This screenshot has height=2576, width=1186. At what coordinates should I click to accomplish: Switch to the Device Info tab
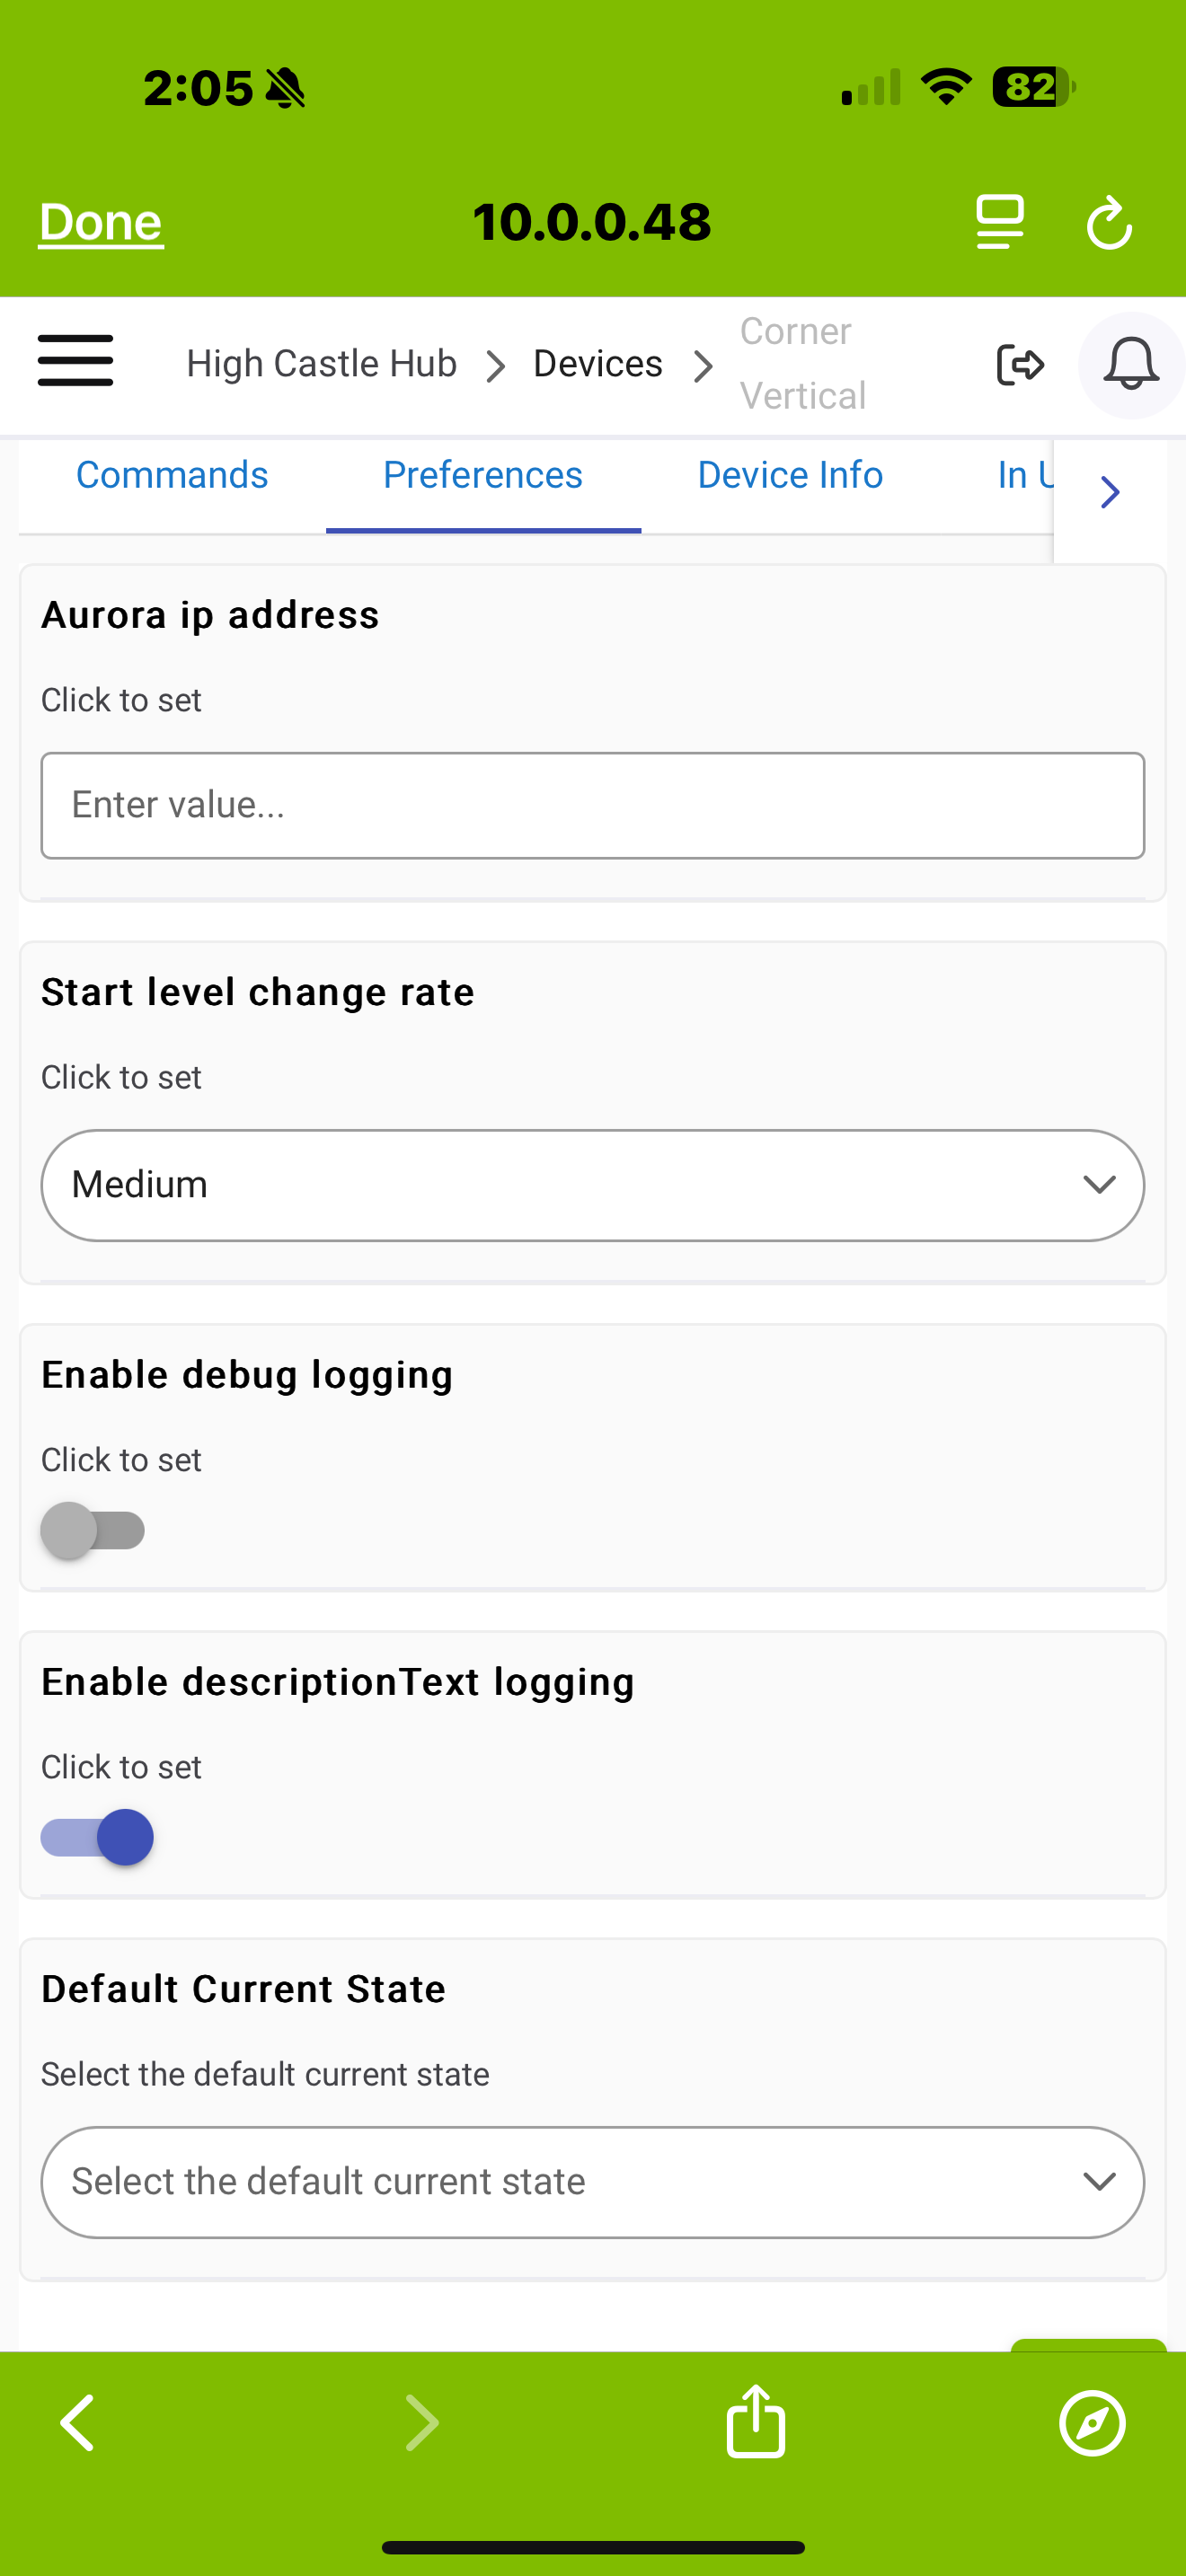(790, 475)
